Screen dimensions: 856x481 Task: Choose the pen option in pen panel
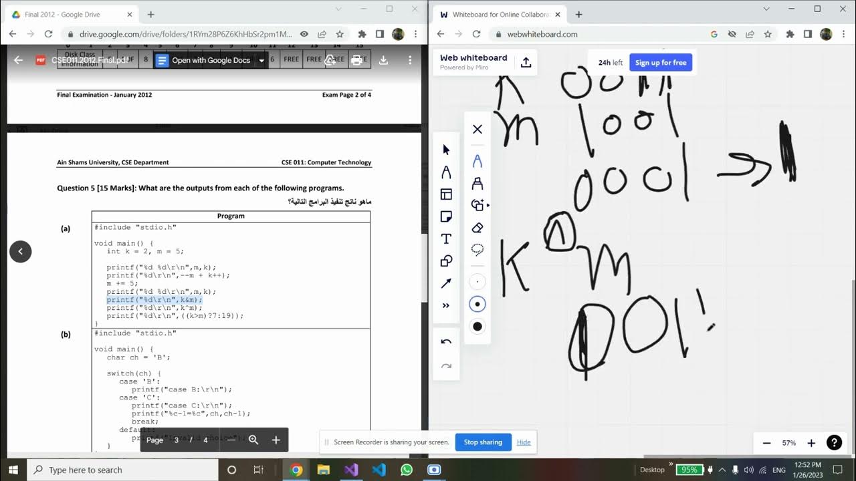tap(477, 161)
